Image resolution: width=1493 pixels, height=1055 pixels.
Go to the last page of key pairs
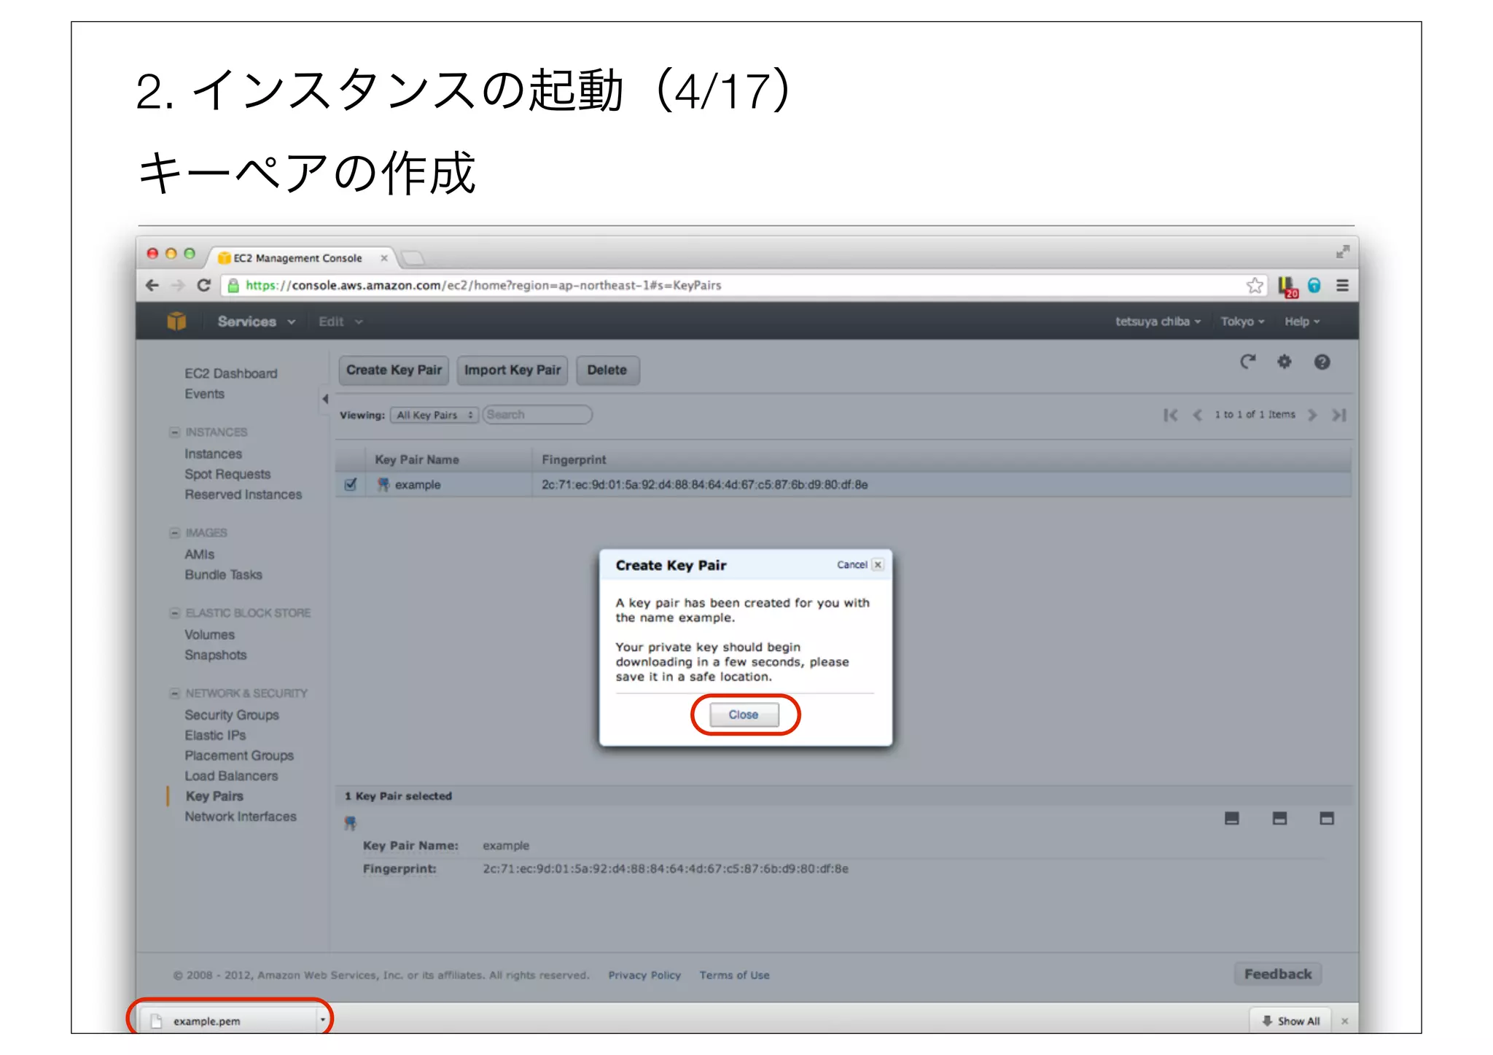click(1338, 415)
